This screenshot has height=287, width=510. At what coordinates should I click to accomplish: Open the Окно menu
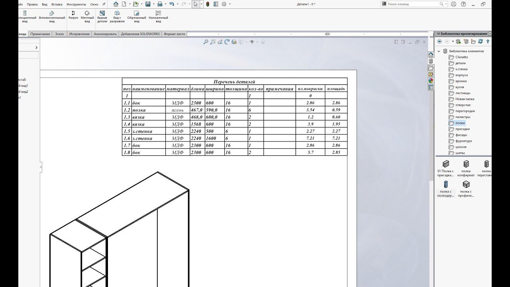pyautogui.click(x=94, y=4)
